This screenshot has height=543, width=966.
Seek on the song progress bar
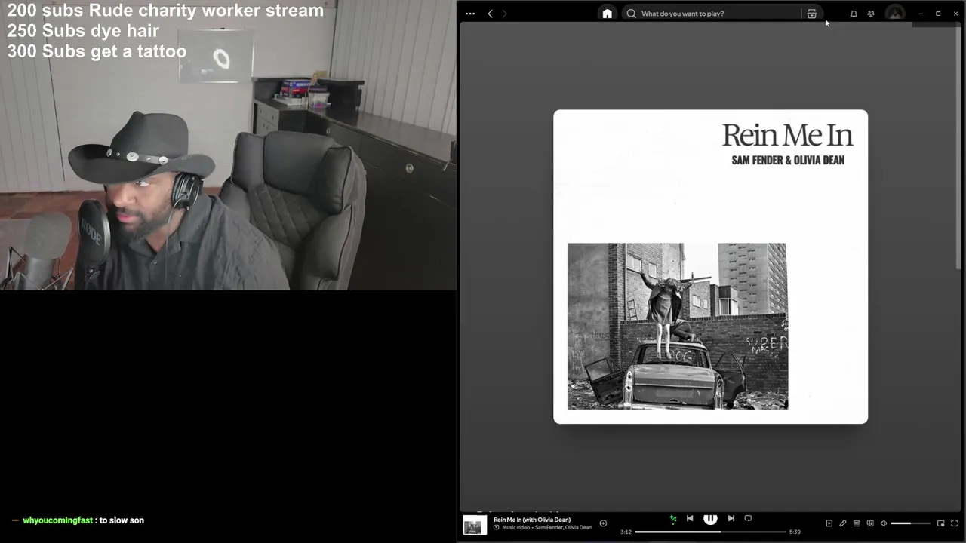pos(710,532)
